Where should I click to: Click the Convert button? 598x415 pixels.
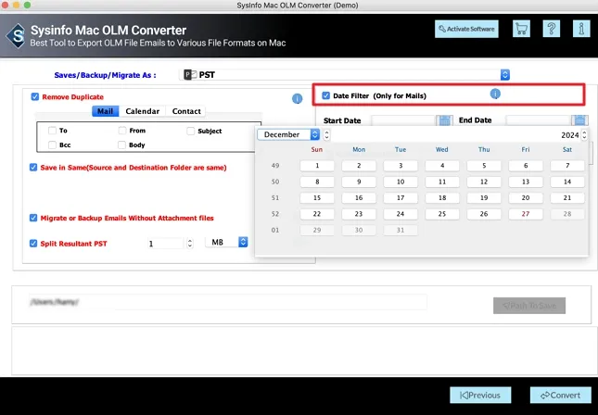pos(561,396)
